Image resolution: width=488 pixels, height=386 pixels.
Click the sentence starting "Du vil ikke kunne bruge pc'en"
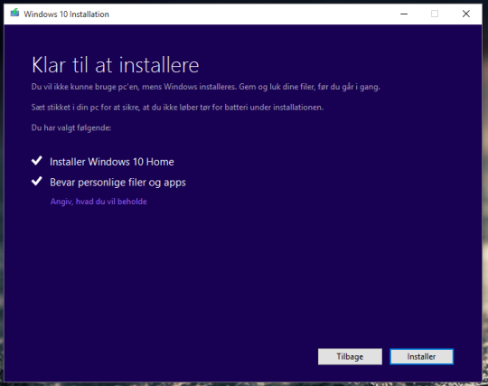pos(134,87)
